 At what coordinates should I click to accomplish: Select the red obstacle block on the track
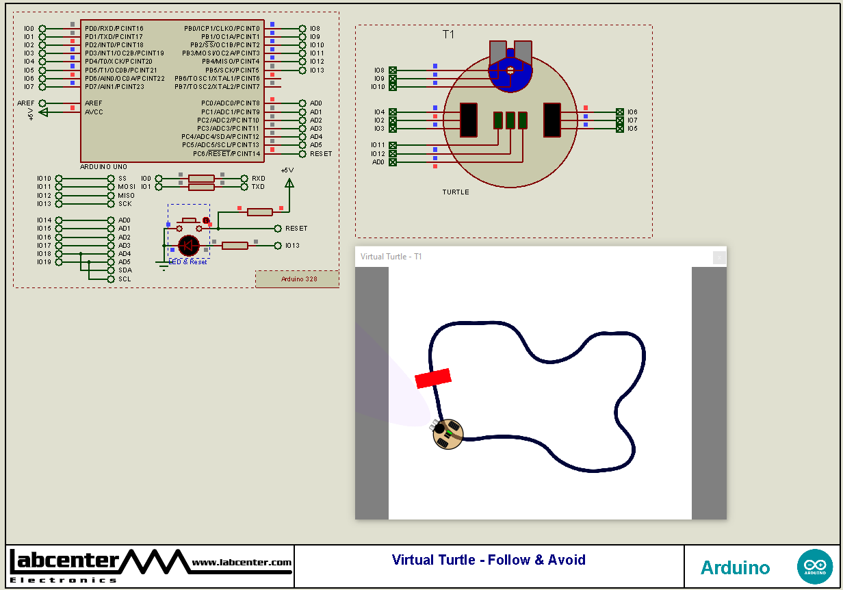pos(433,378)
